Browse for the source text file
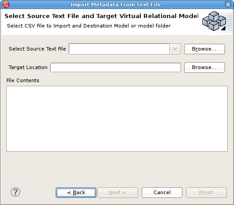 [x=205, y=49]
